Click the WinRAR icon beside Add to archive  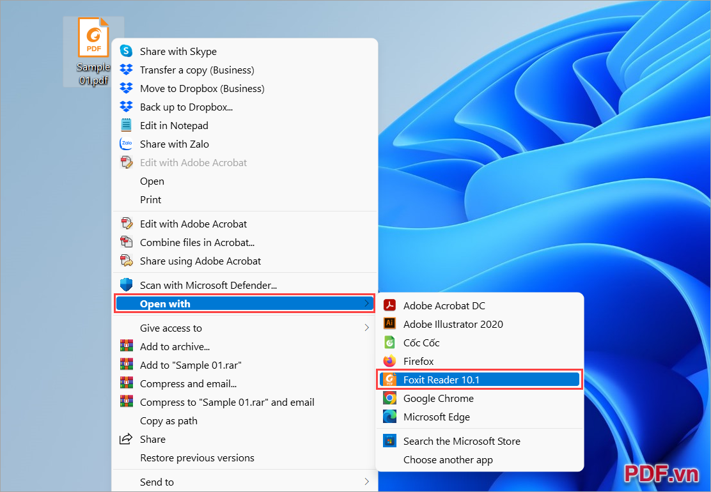(126, 346)
